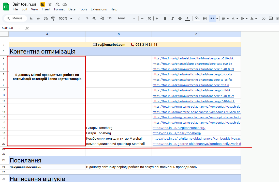The width and height of the screenshot is (279, 182).
Task: Toggle bold formatting
Action: [x=165, y=19]
